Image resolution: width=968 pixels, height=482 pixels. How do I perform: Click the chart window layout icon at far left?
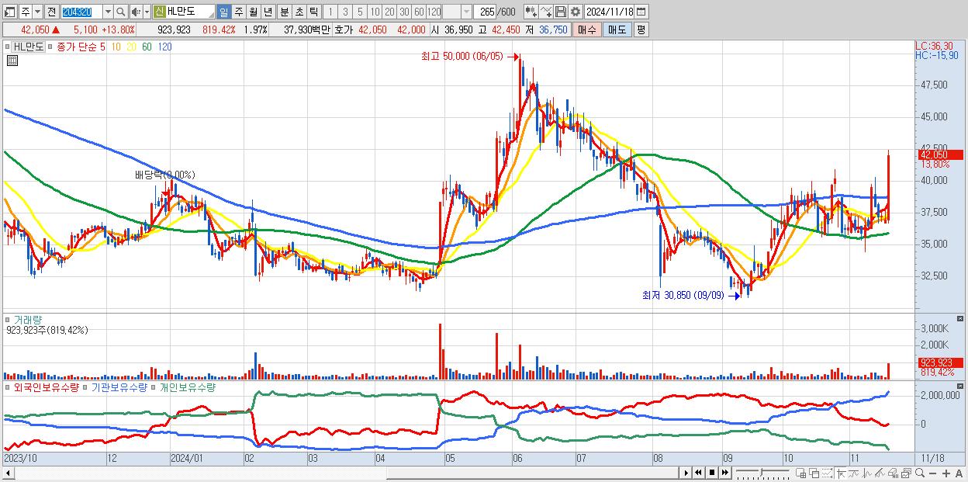(10, 12)
